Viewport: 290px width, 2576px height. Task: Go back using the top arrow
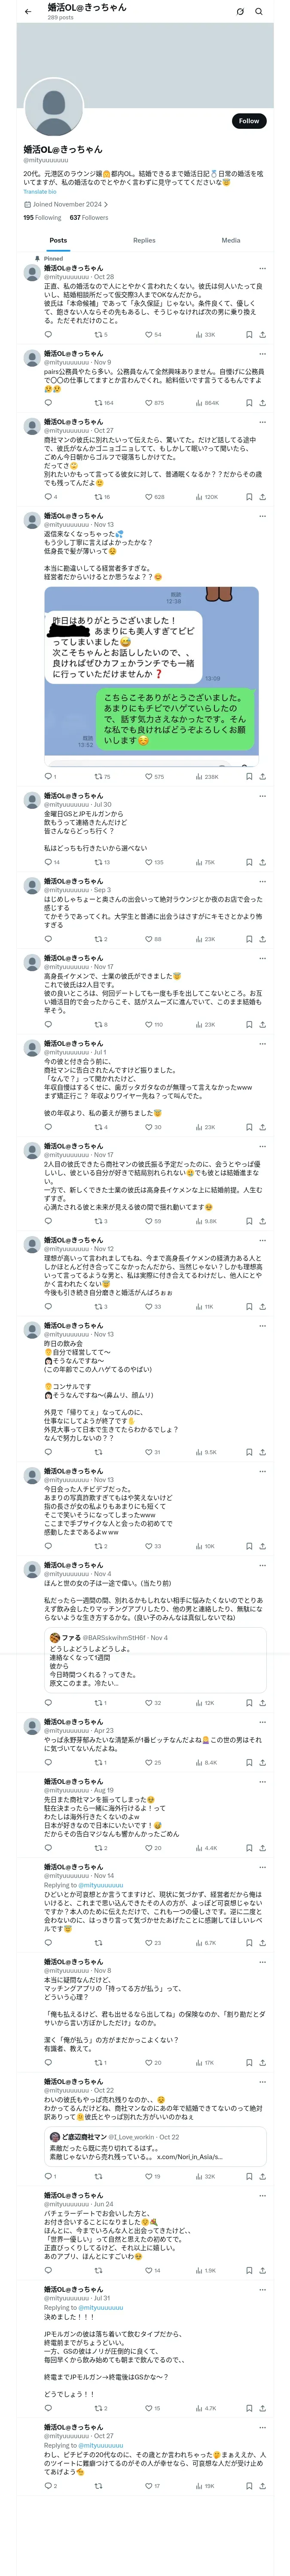click(28, 12)
